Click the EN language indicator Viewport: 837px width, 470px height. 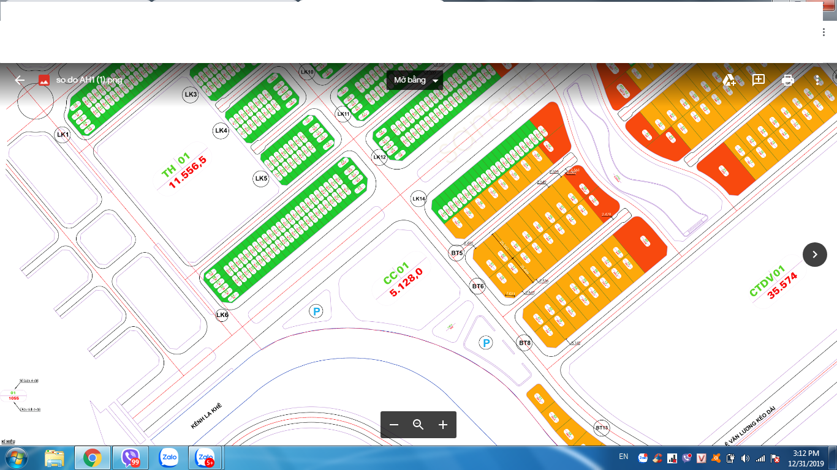[x=624, y=457]
